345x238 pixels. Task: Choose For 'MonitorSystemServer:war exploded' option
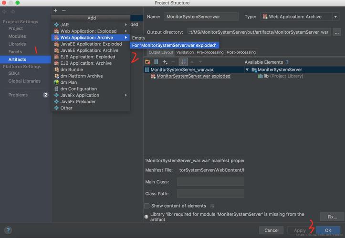[x=175, y=45]
